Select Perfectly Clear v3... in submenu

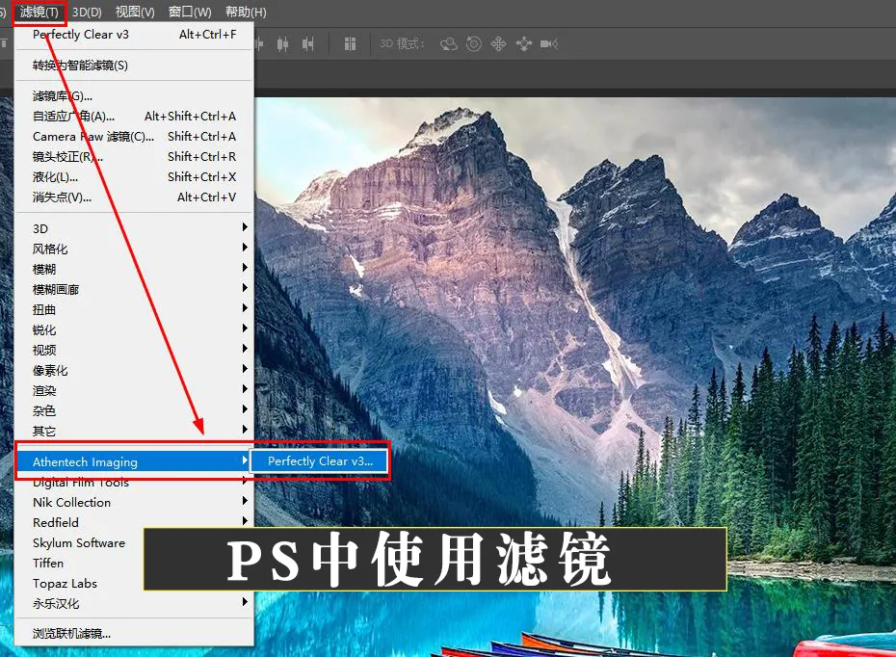coord(320,461)
